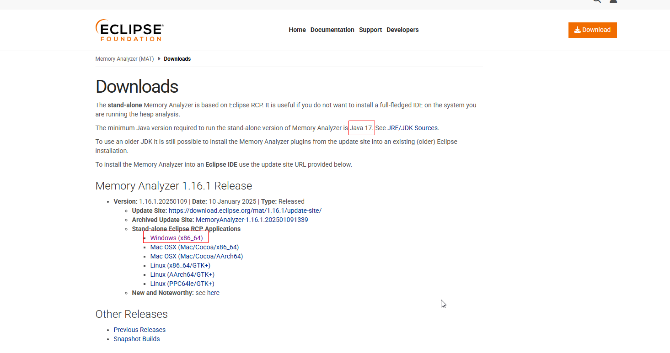Click the version text 1.16.1.20250109
670x353 pixels.
pos(163,201)
